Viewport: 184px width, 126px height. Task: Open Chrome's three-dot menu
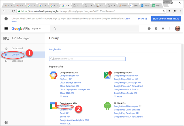[x=180, y=11]
